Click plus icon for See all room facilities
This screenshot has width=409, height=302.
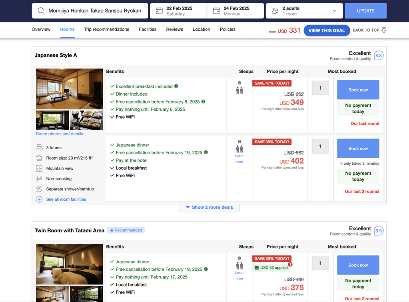pyautogui.click(x=39, y=199)
